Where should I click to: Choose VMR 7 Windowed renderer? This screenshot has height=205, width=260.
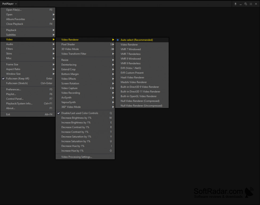(x=142, y=49)
